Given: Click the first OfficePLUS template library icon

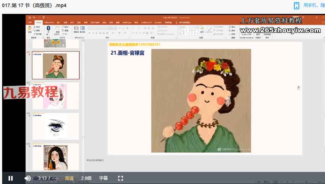Looking at the screenshot, I should pos(76,28).
